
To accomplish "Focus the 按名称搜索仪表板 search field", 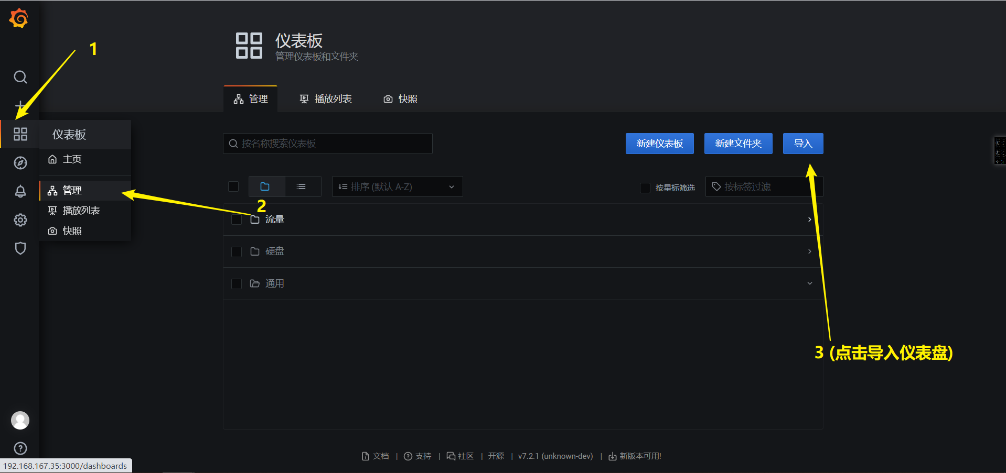I will point(328,144).
